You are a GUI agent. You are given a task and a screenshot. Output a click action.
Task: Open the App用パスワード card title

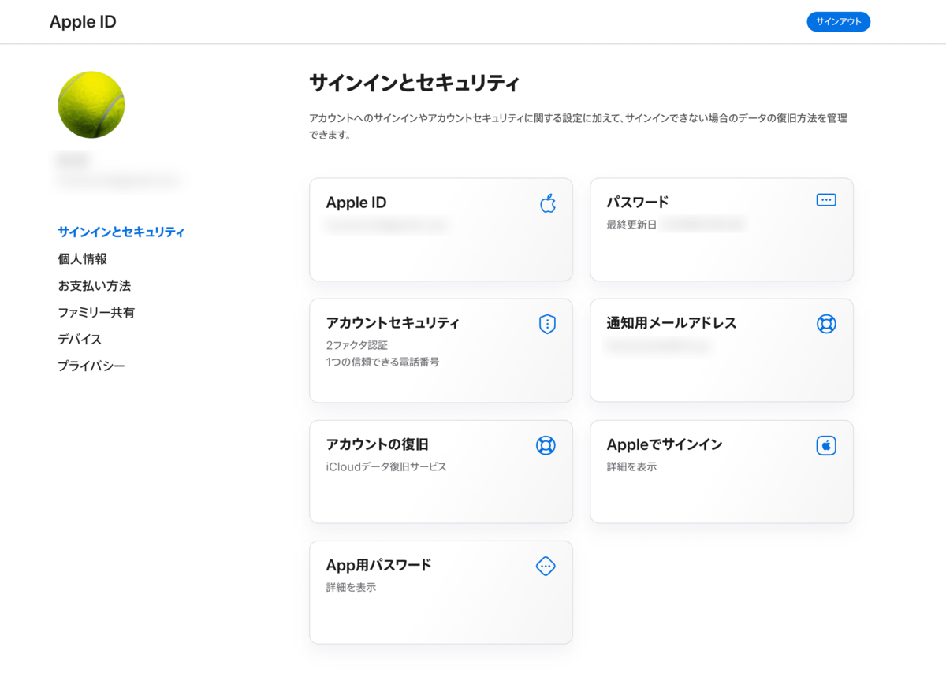click(x=378, y=565)
